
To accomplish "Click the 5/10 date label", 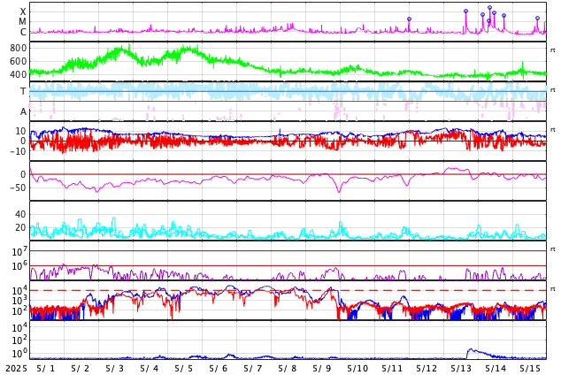I will pyautogui.click(x=357, y=369).
